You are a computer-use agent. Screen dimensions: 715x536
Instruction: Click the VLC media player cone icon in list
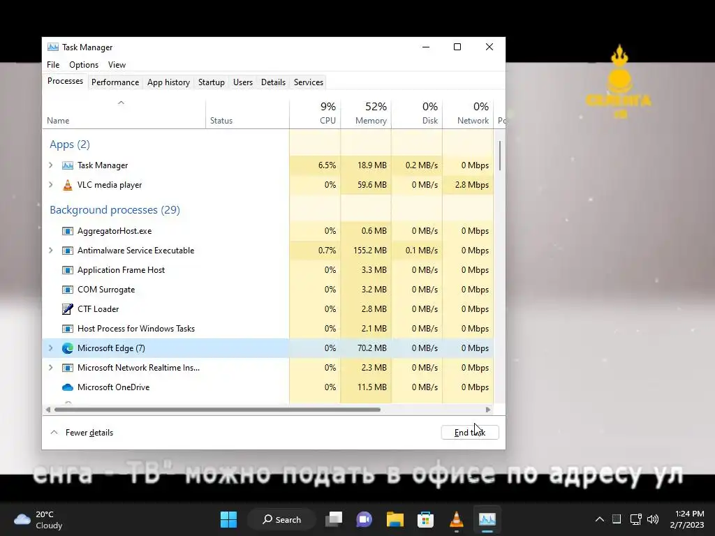(68, 184)
